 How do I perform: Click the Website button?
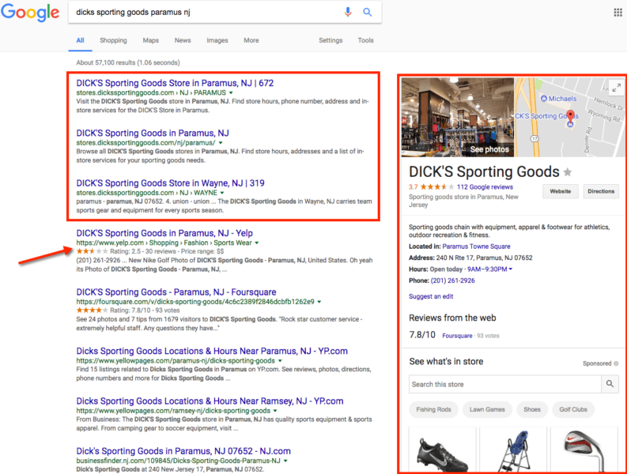point(561,191)
